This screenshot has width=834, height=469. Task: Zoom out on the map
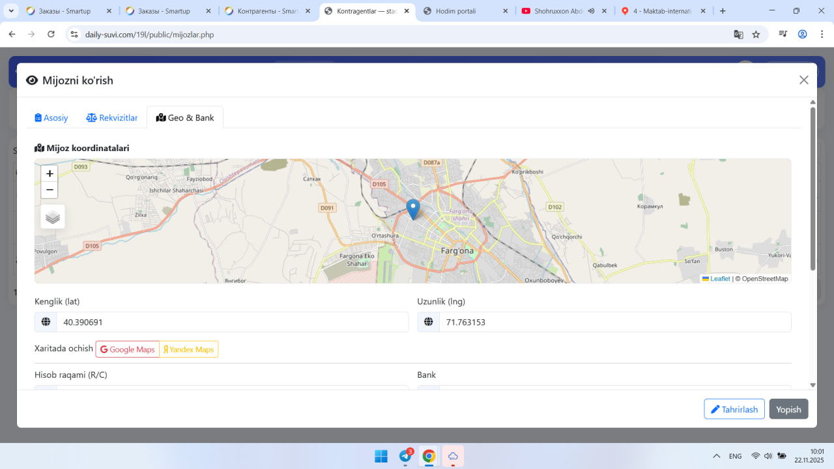point(50,190)
